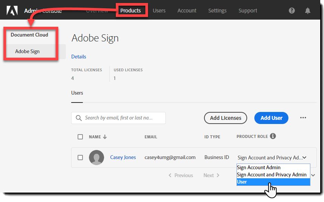324x202 pixels.
Task: Check the Casey Jones row checkbox
Action: tap(80, 158)
